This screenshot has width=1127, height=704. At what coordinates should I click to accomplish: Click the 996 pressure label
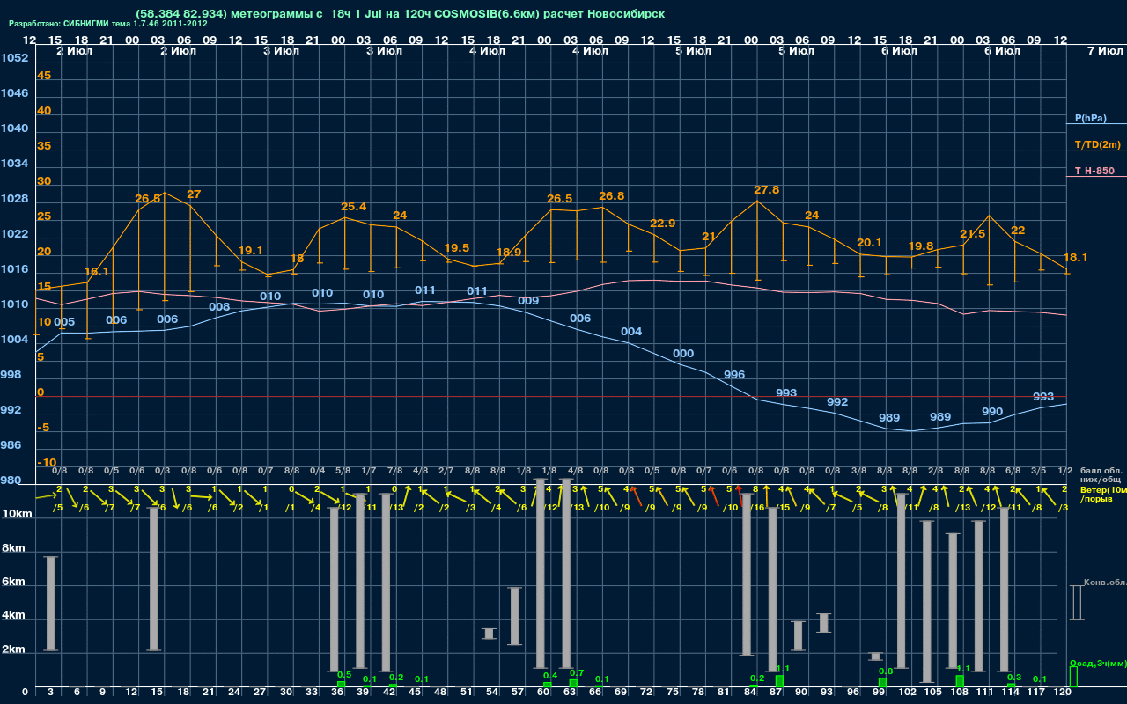click(x=734, y=374)
